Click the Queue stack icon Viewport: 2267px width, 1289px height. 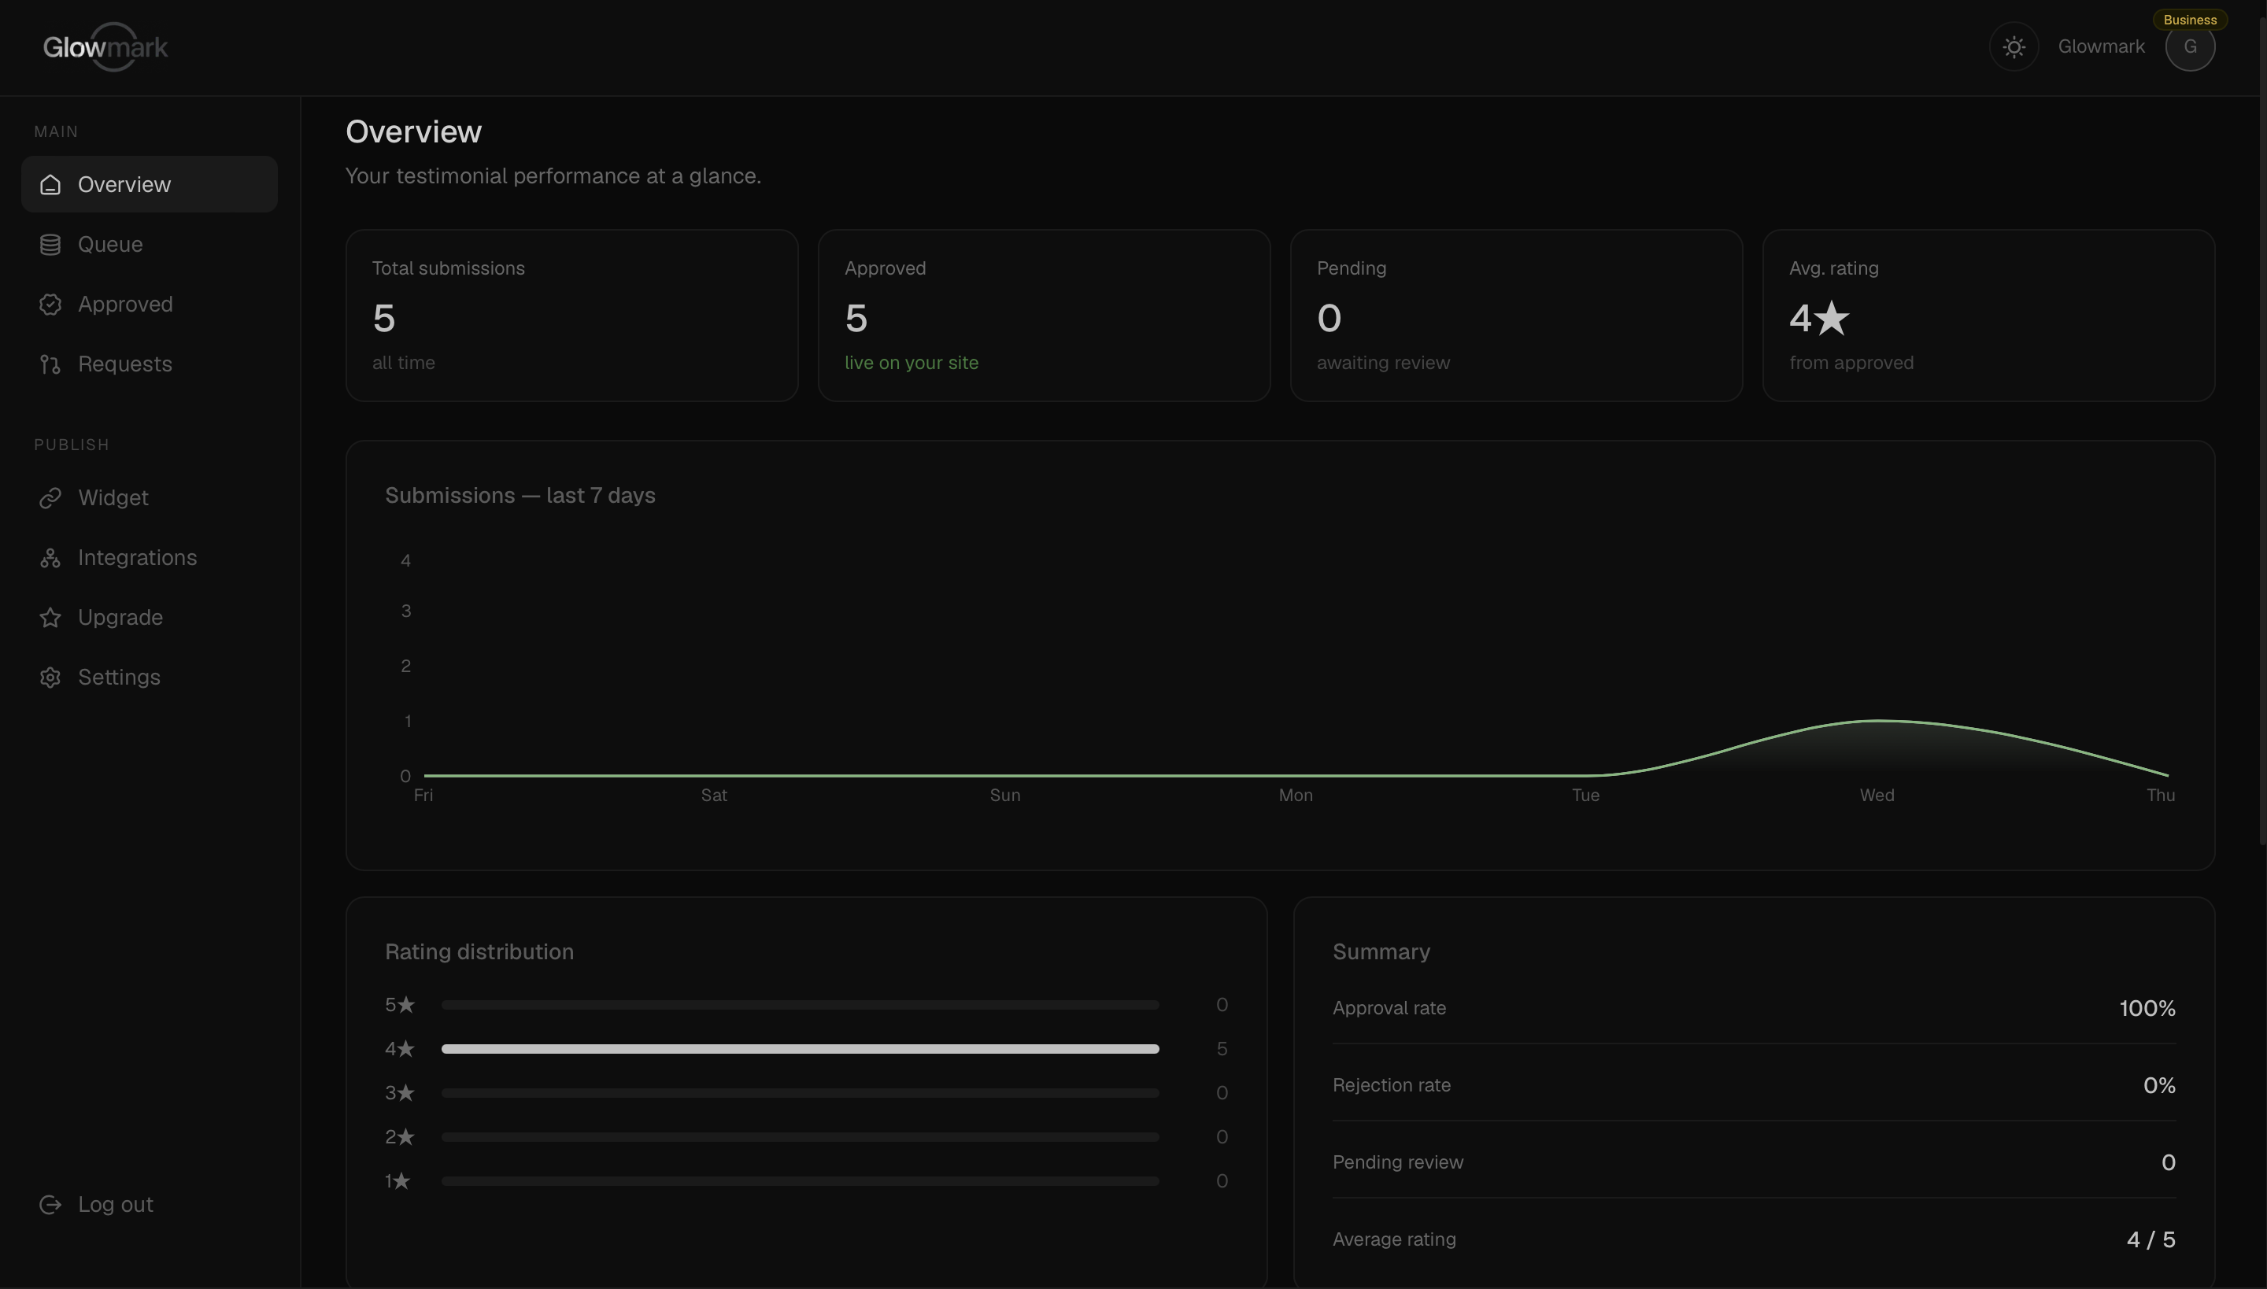tap(50, 244)
